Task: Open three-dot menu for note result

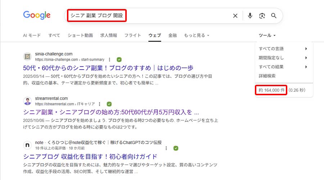Action: click(x=166, y=148)
